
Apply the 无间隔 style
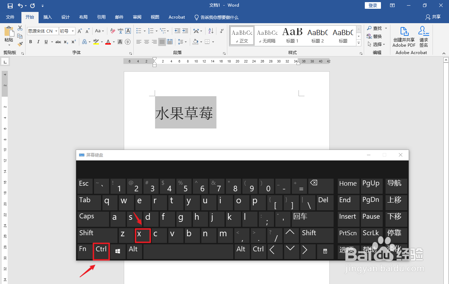(x=267, y=35)
